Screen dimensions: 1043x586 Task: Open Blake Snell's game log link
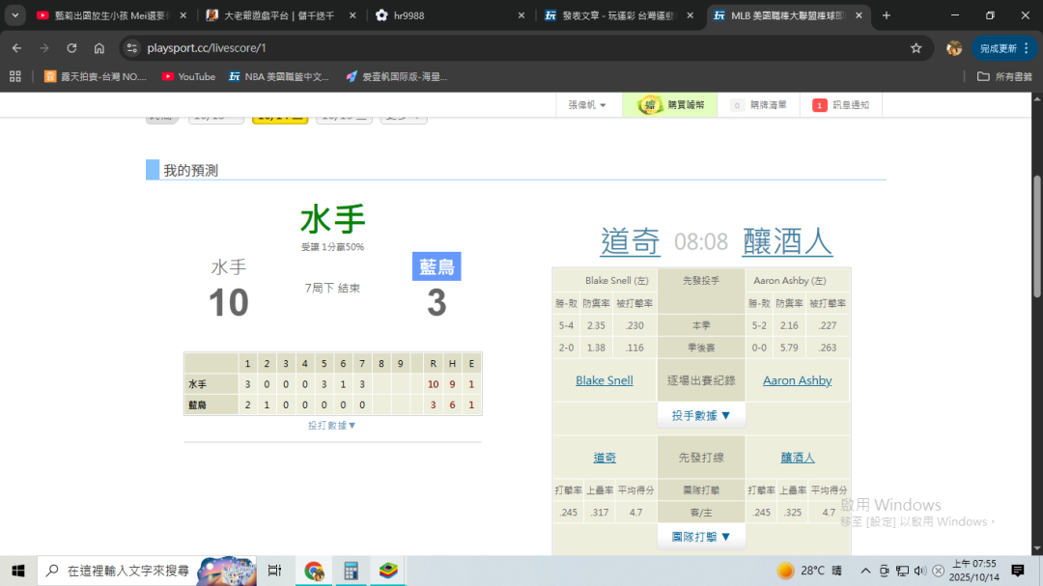[x=604, y=380]
